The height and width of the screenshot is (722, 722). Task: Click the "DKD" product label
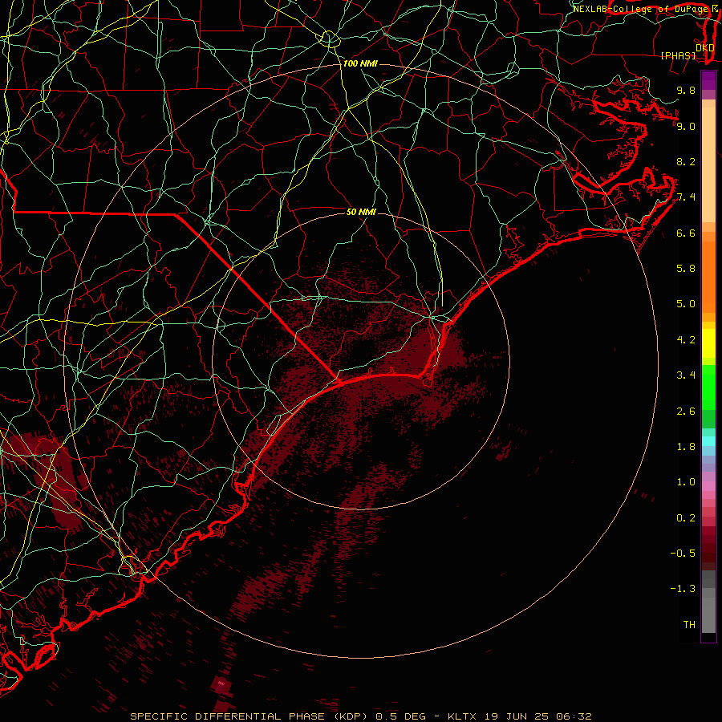tap(705, 48)
